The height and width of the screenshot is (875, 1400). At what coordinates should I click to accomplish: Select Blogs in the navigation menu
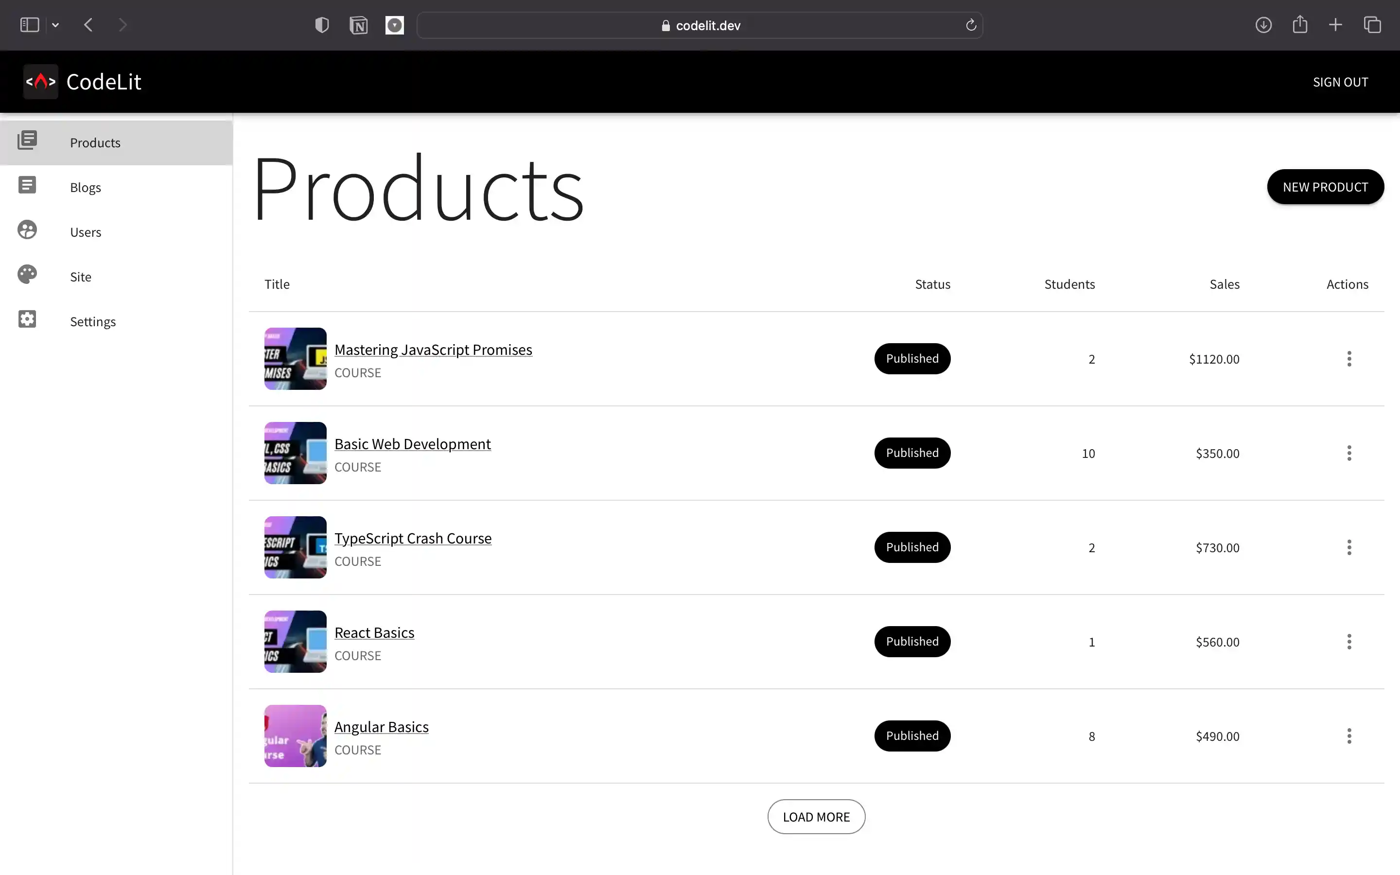pos(85,186)
